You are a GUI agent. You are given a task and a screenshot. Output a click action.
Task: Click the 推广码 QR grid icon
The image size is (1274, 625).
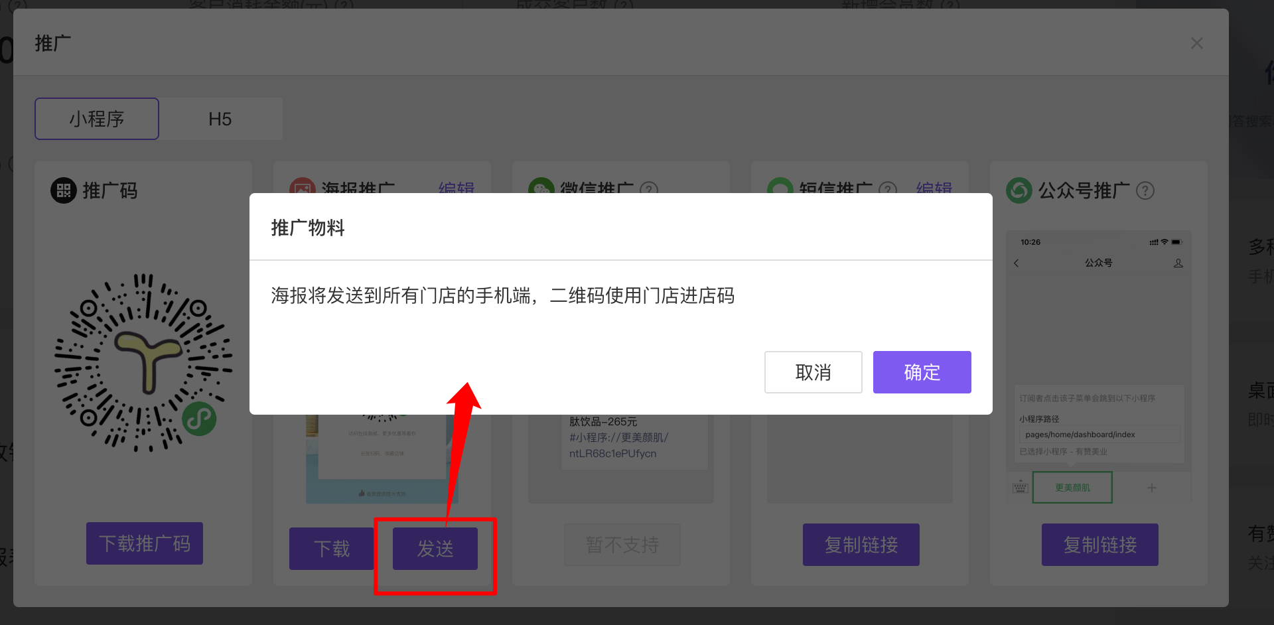click(x=64, y=190)
